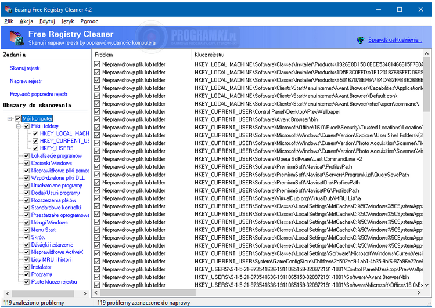Uncheck the PrevWallpaper HKEY_CURRENT_USER problem row checkbox
The width and height of the screenshot is (435, 308).
pos(97,111)
